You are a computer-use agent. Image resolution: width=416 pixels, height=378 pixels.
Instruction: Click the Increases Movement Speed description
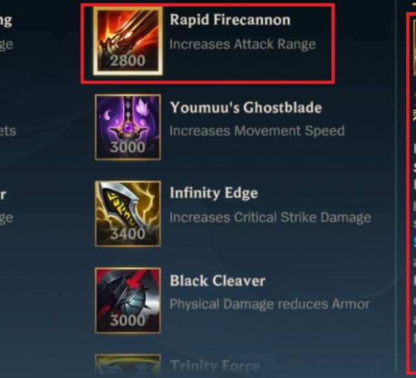pos(257,131)
